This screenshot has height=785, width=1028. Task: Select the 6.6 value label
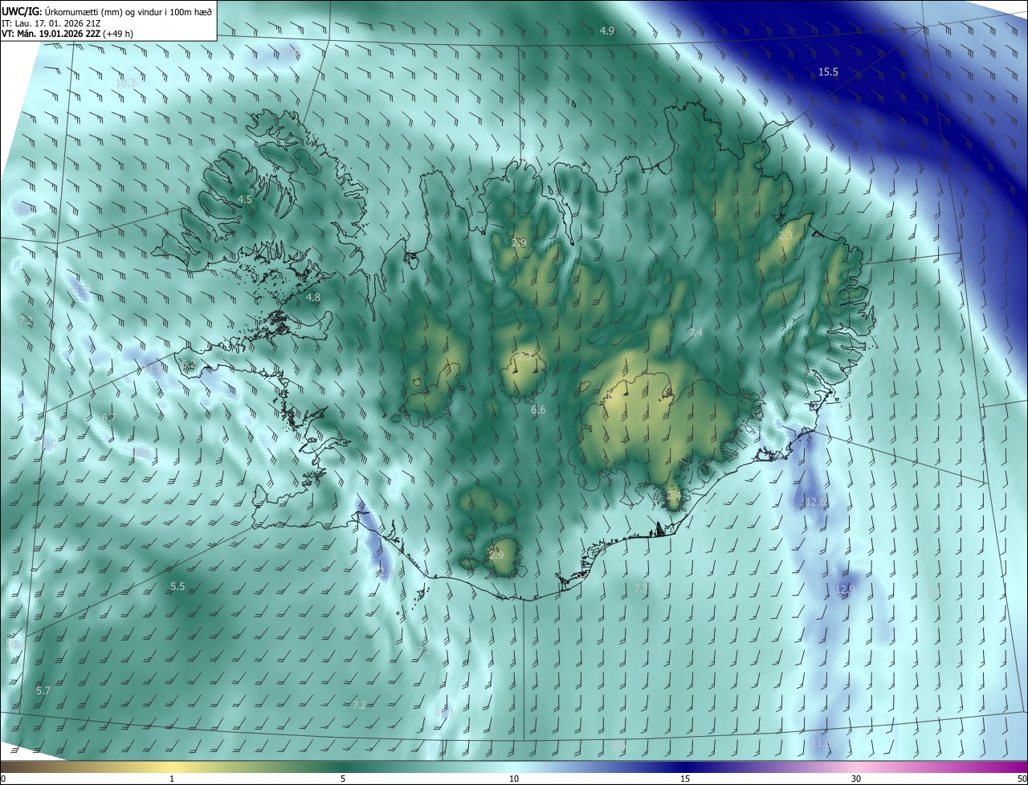click(x=538, y=410)
